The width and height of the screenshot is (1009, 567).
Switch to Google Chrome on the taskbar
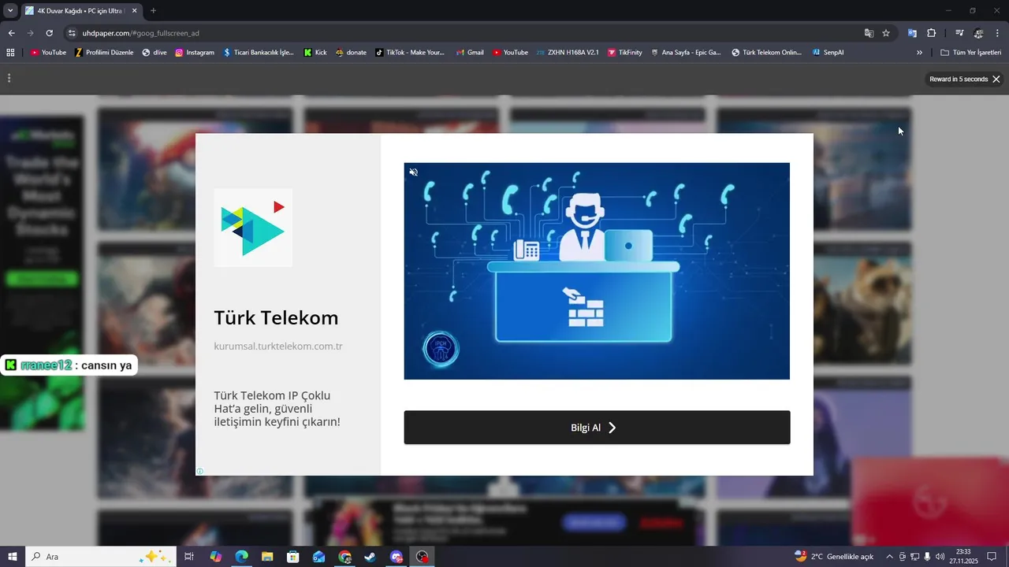pyautogui.click(x=344, y=557)
